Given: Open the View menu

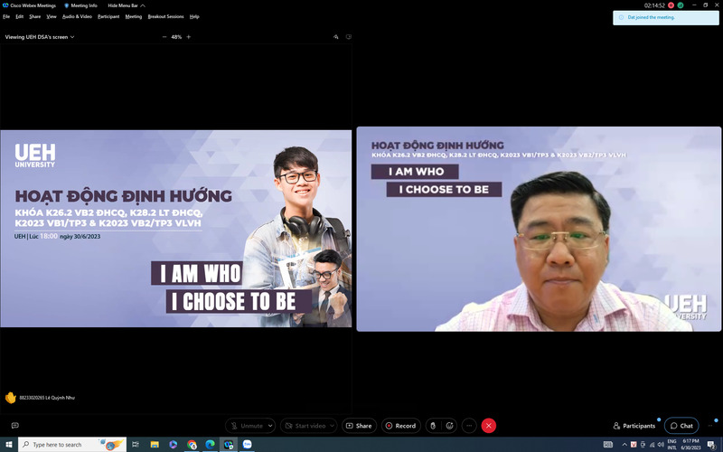Looking at the screenshot, I should (52, 16).
